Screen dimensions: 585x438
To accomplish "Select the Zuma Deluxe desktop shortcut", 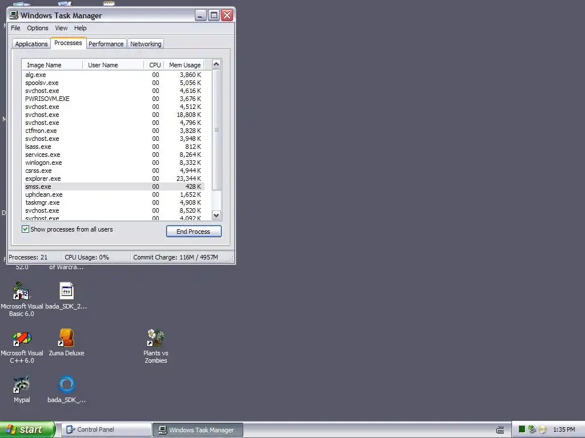I will [x=66, y=338].
